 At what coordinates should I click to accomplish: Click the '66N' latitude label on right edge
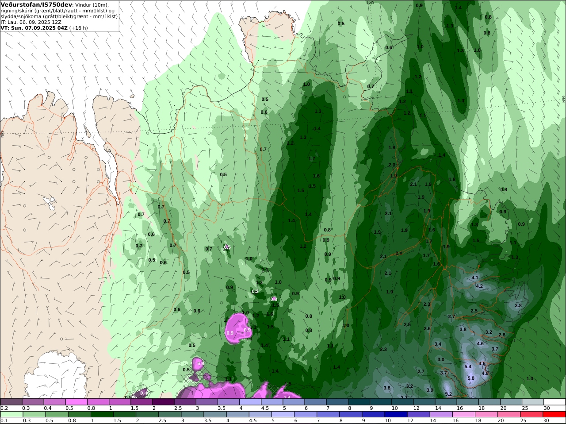[564, 100]
